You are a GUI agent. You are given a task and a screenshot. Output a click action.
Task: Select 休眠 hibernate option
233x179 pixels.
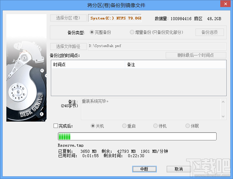pos(192,126)
